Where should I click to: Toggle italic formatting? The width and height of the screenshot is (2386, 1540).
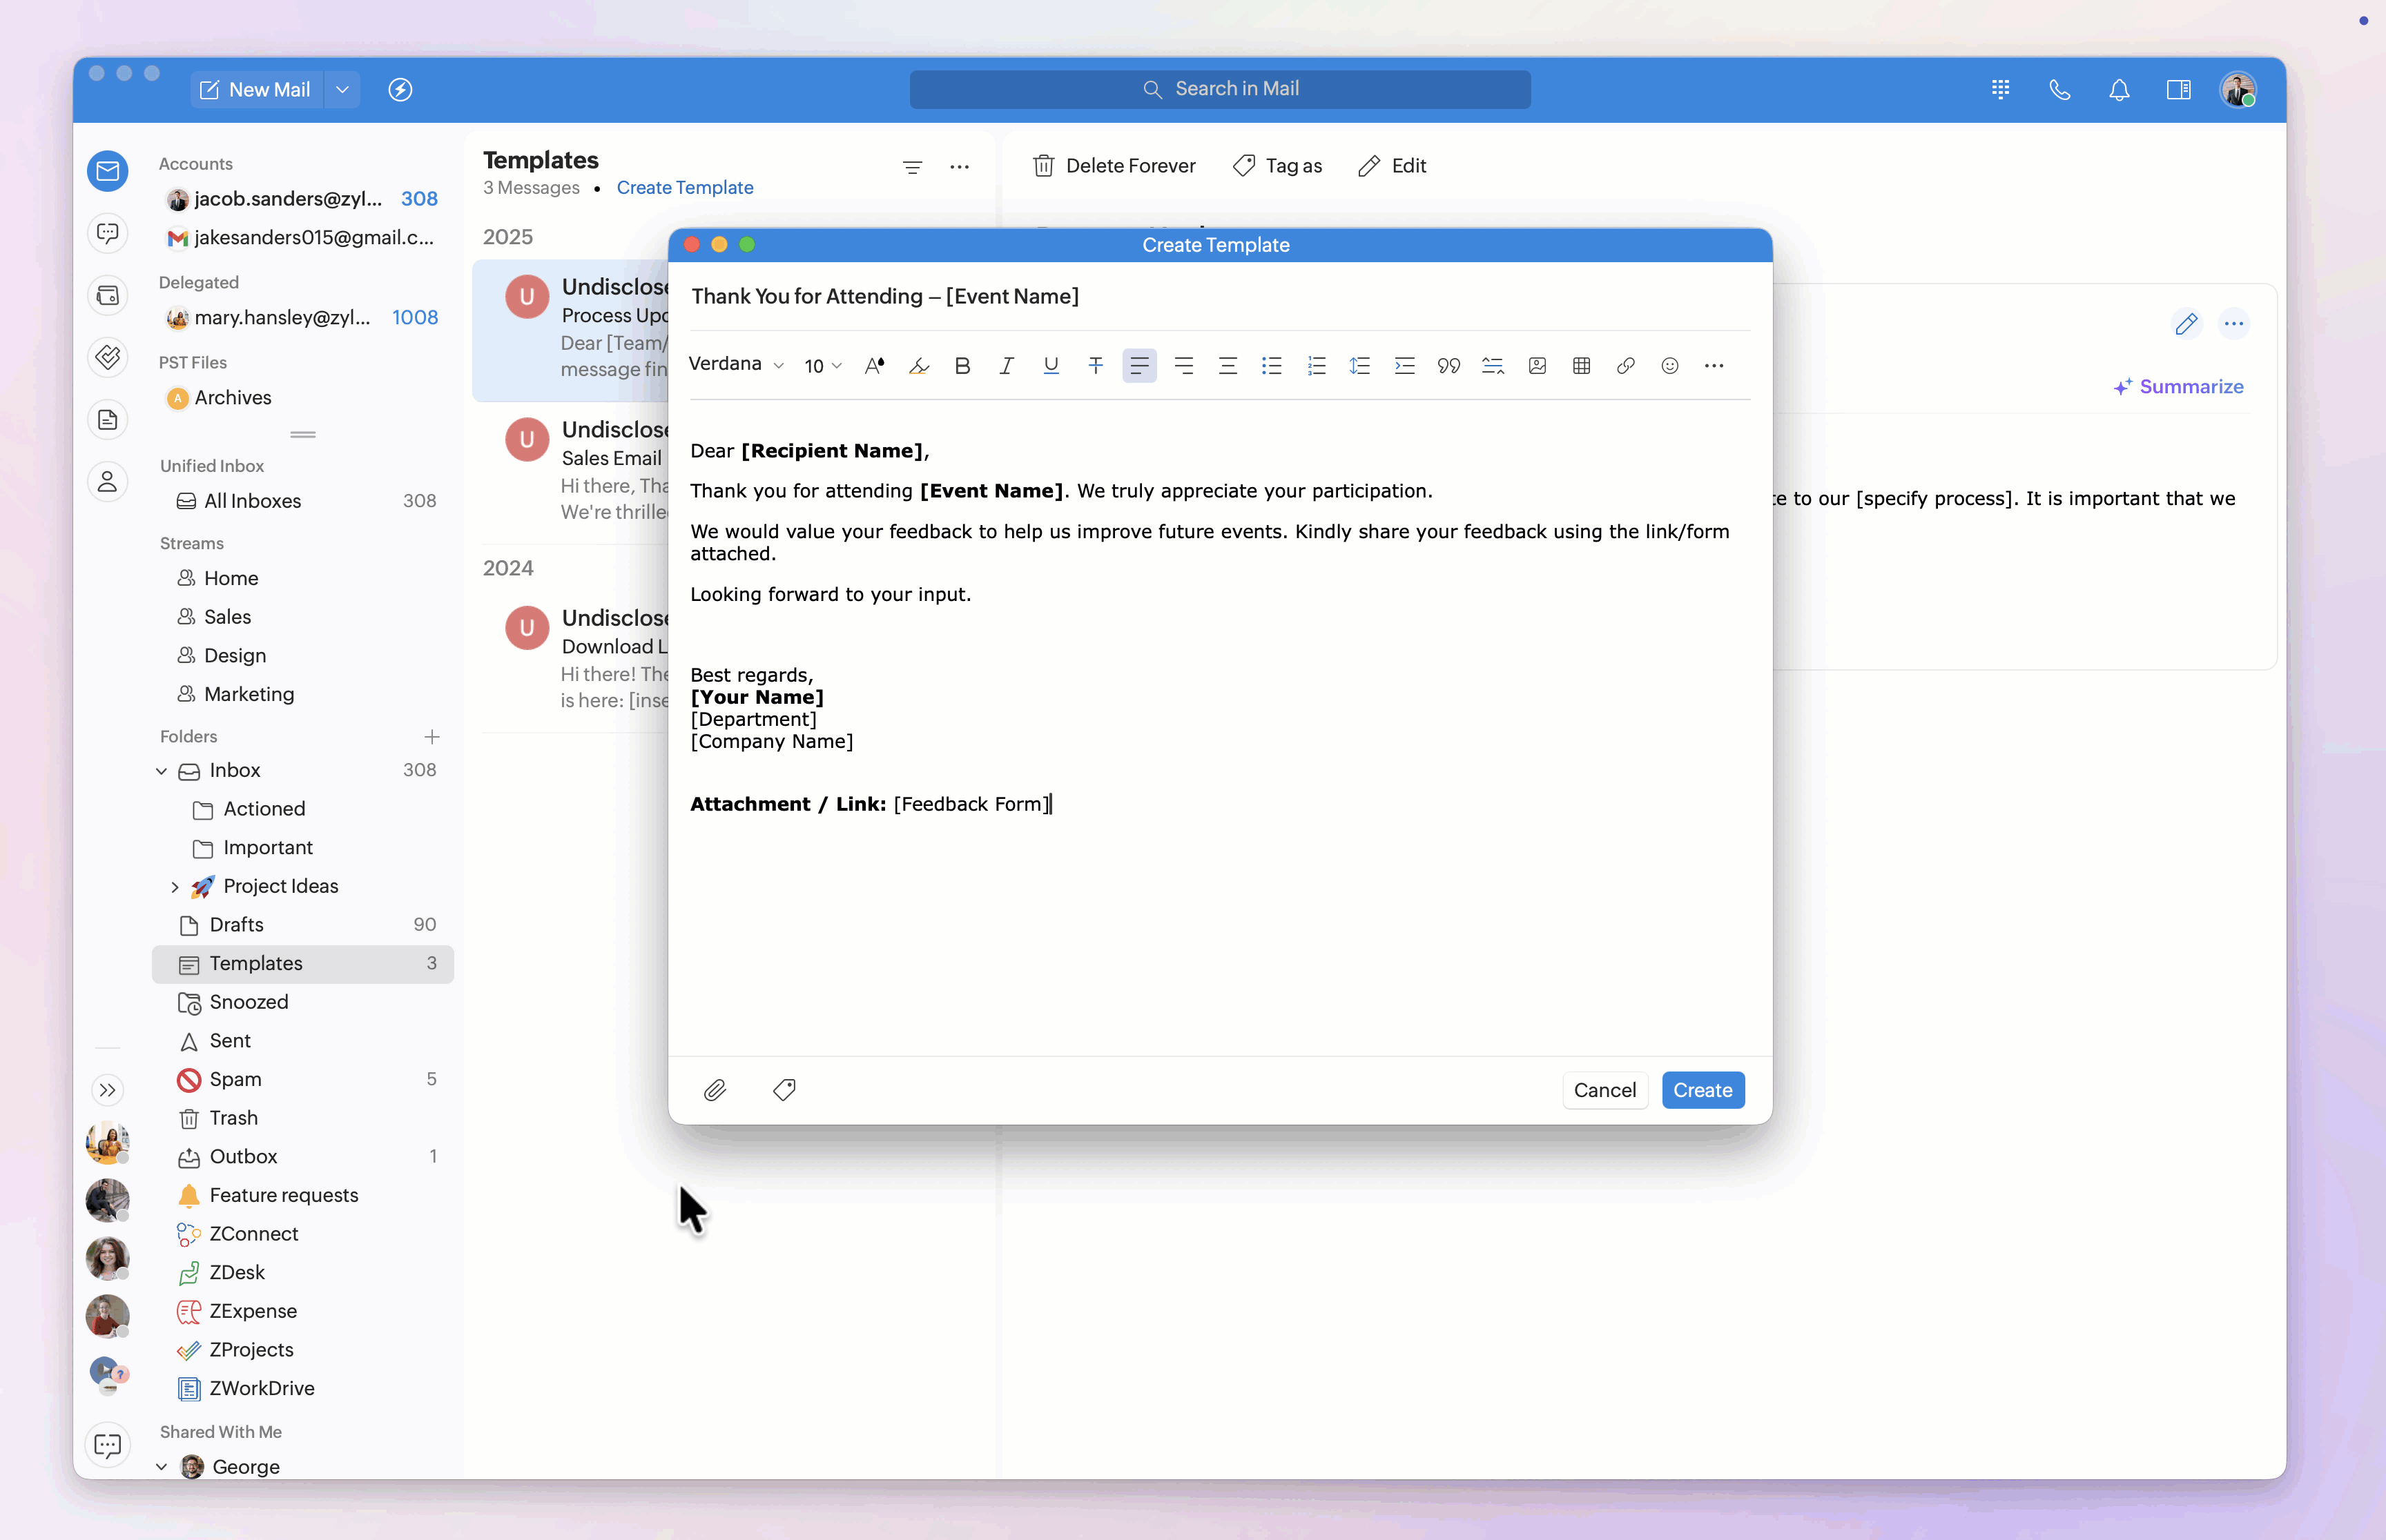point(1007,366)
